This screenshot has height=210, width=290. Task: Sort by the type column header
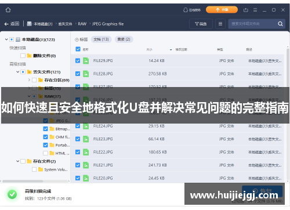[x=220, y=49]
